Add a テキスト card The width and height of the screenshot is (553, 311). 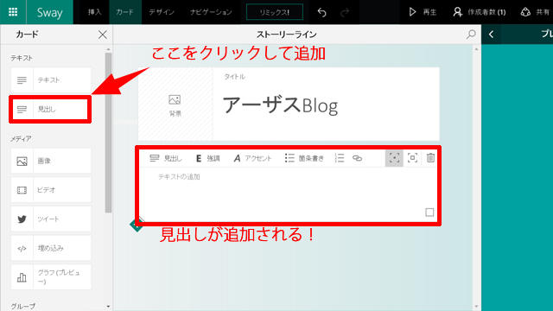(51, 80)
